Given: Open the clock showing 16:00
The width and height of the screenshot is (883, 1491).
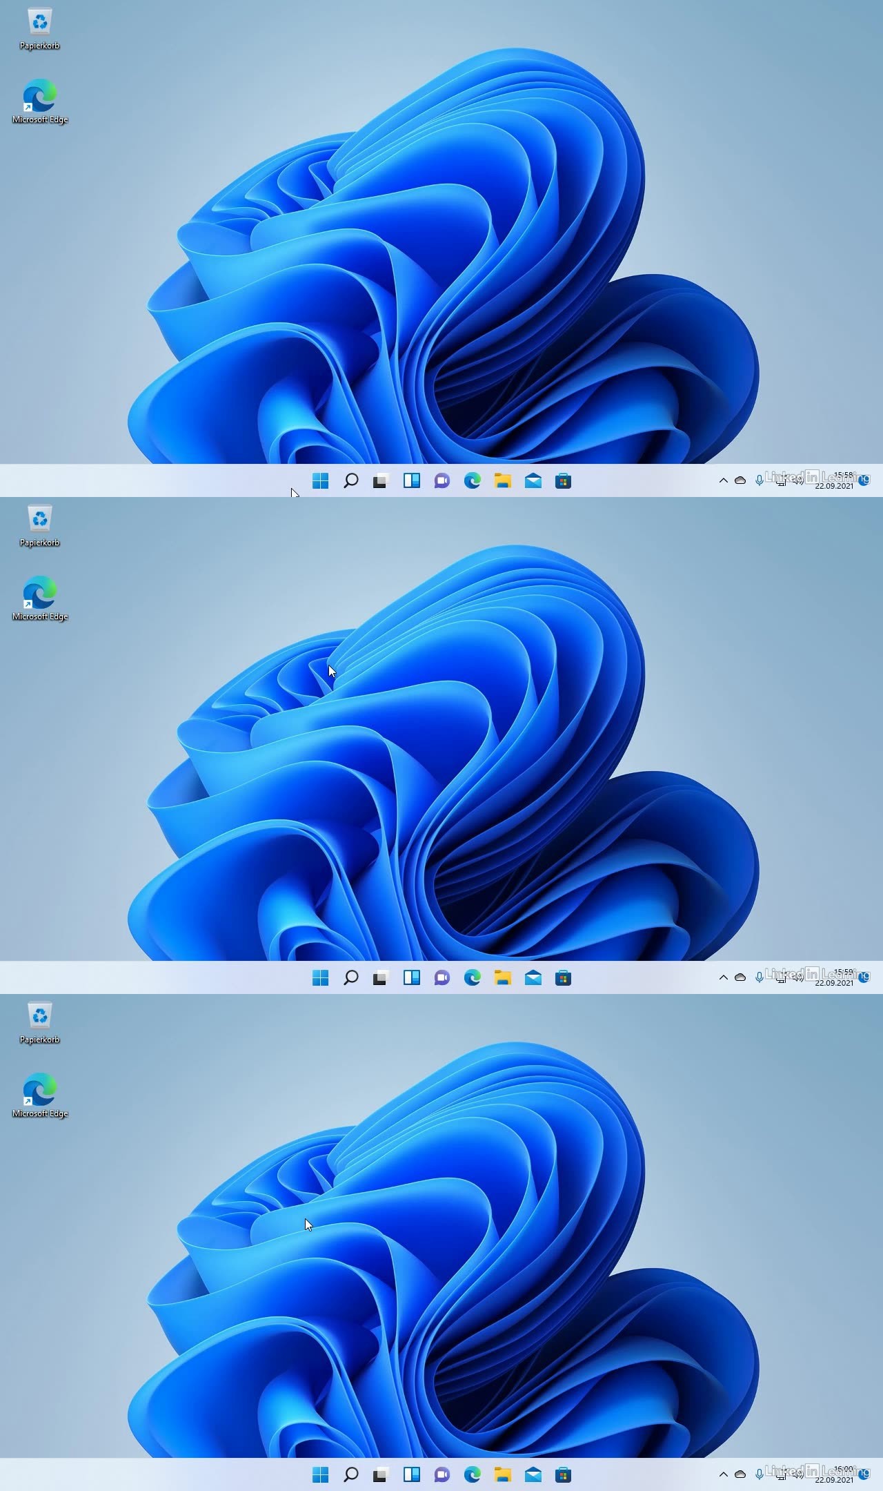Looking at the screenshot, I should (x=835, y=1474).
